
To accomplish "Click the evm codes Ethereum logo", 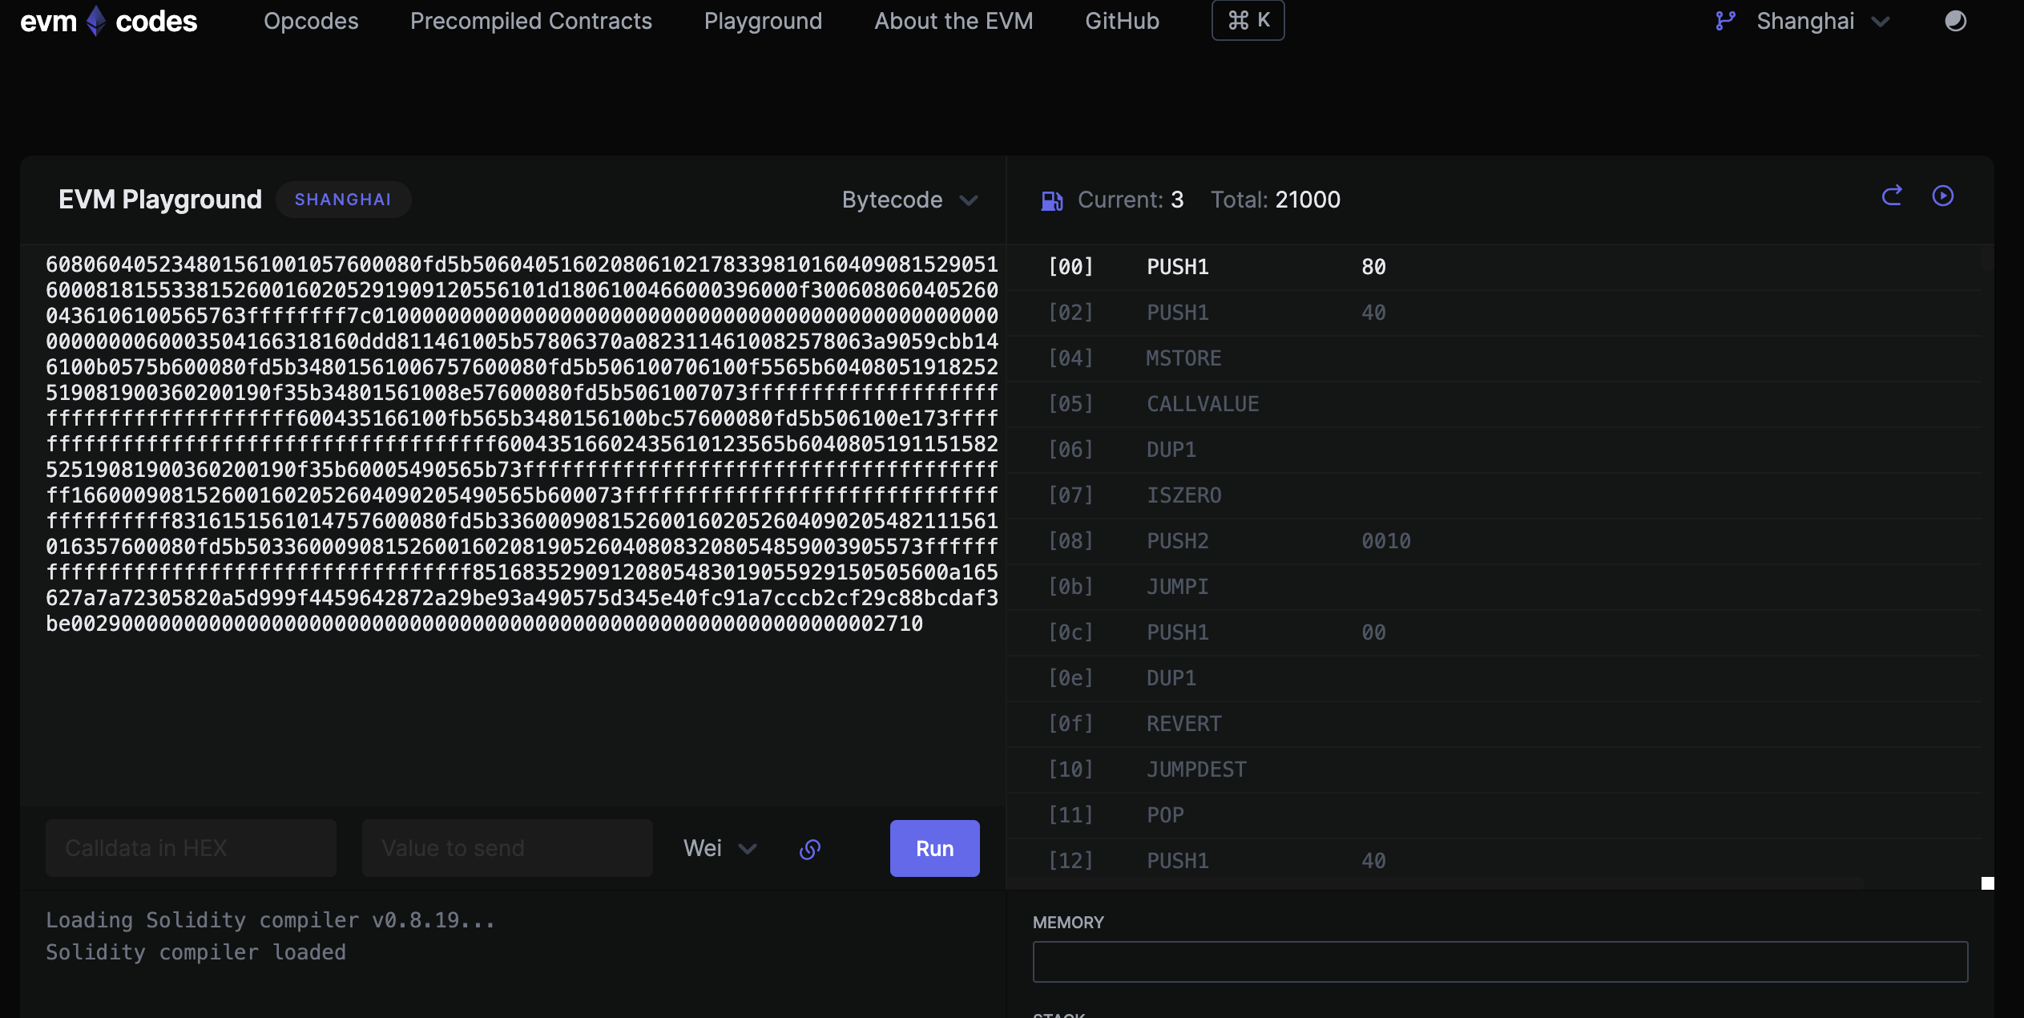I will (x=96, y=21).
